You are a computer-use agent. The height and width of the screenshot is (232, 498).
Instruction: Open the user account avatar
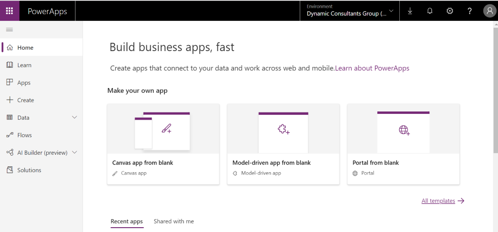(x=489, y=11)
